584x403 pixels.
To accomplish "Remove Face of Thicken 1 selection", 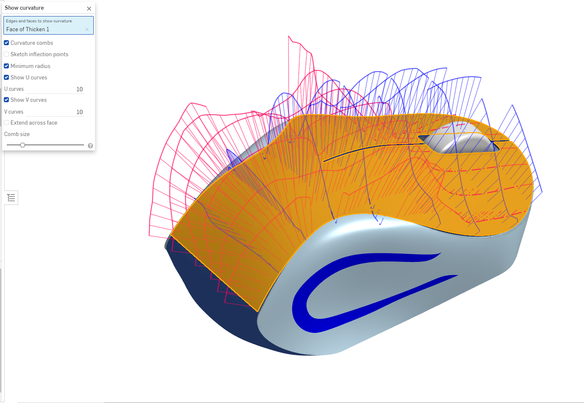I will tap(87, 30).
